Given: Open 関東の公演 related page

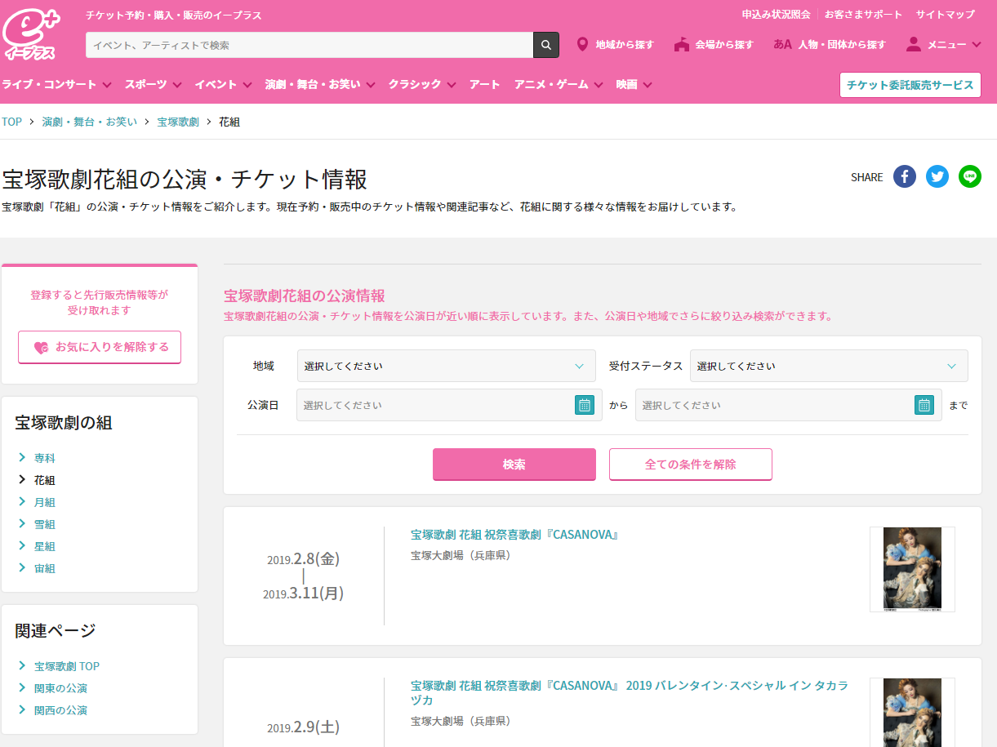Looking at the screenshot, I should 60,688.
